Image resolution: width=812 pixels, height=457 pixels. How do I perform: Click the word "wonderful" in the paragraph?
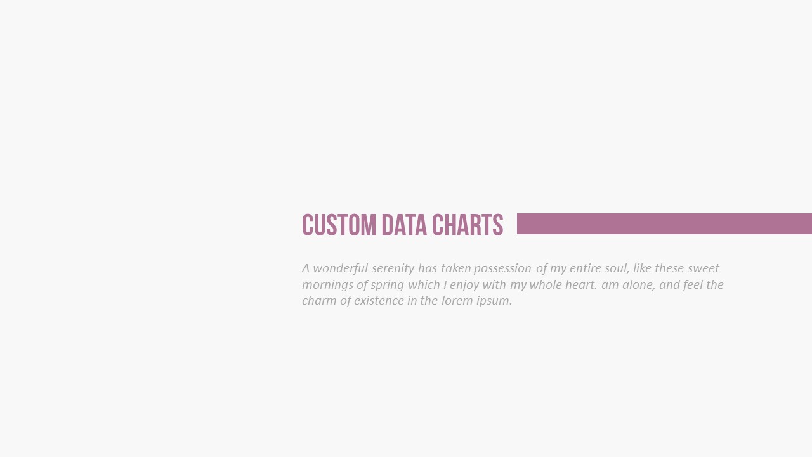tap(341, 268)
